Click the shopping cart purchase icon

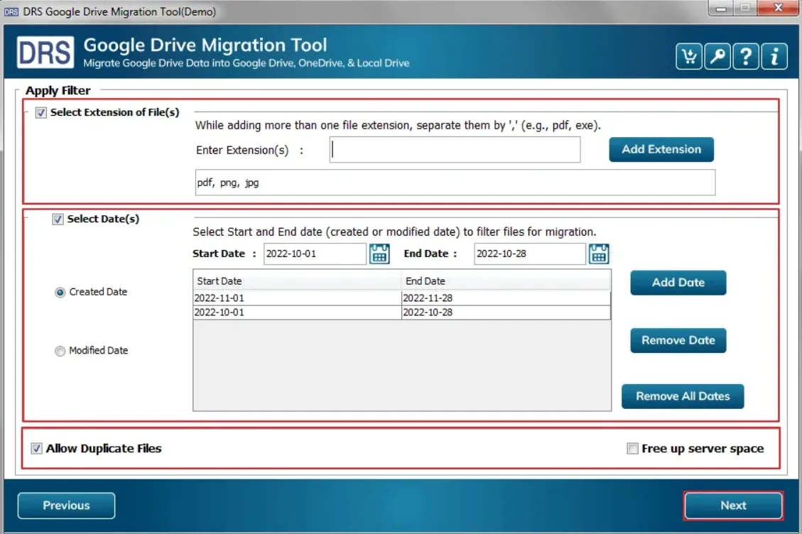pyautogui.click(x=688, y=57)
